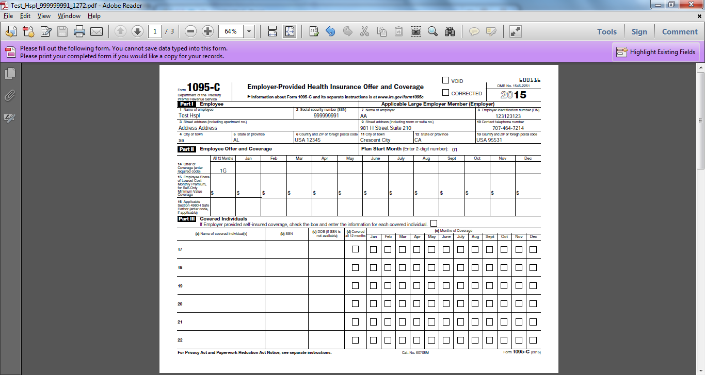Check the VOID checkbox

(445, 80)
